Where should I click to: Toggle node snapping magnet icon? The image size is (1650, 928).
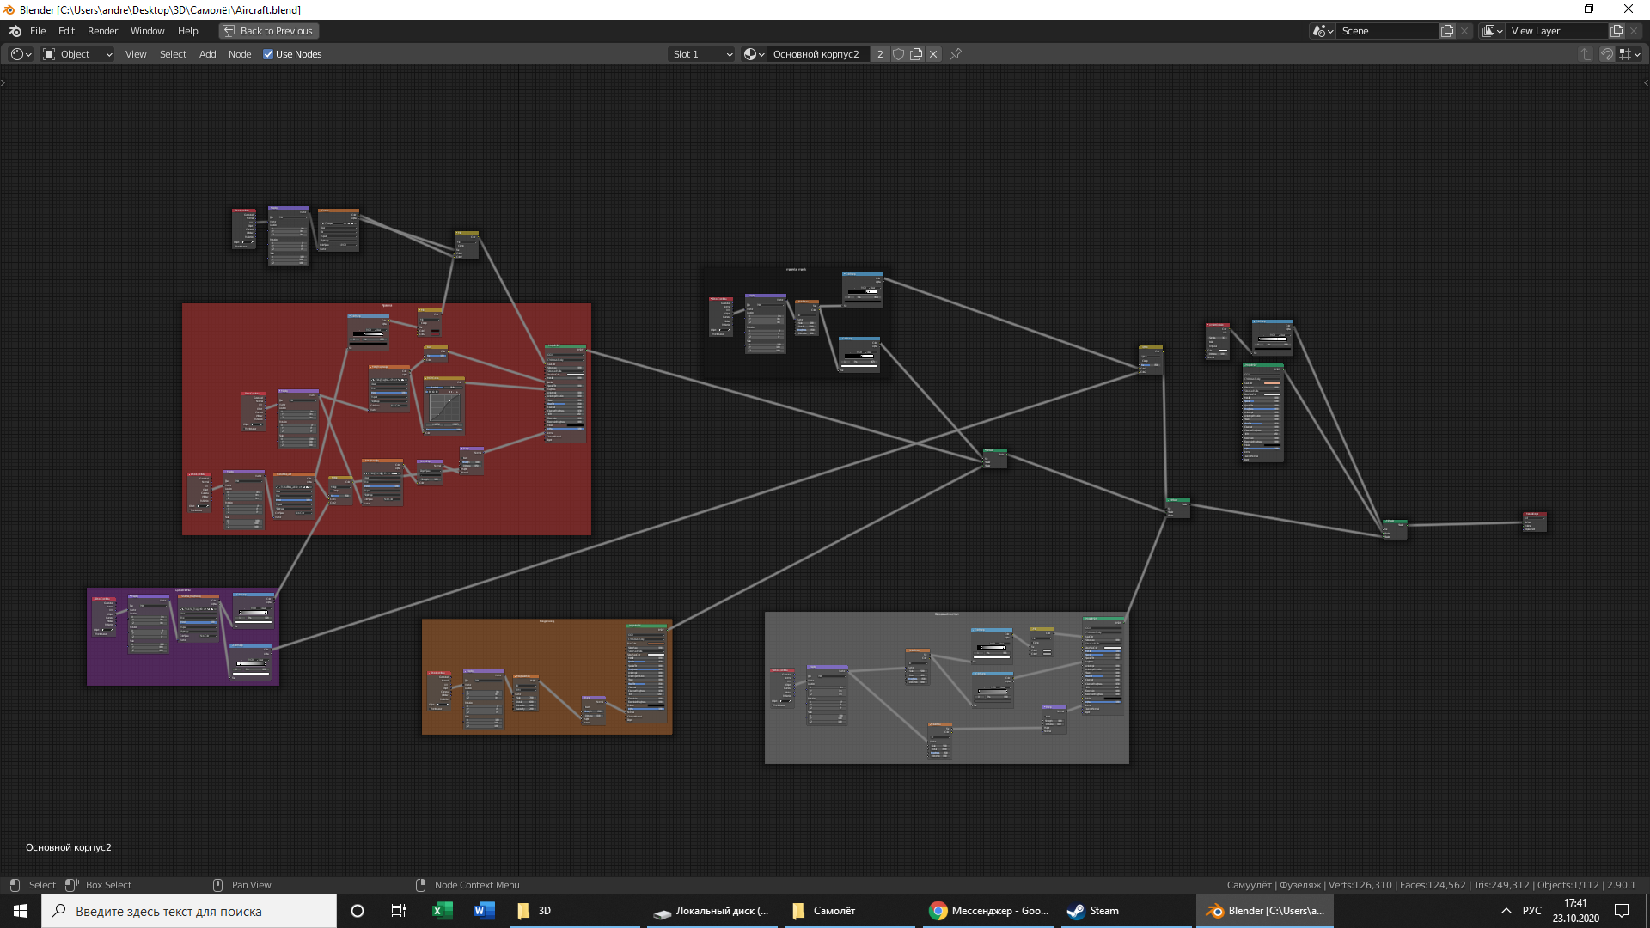1606,54
